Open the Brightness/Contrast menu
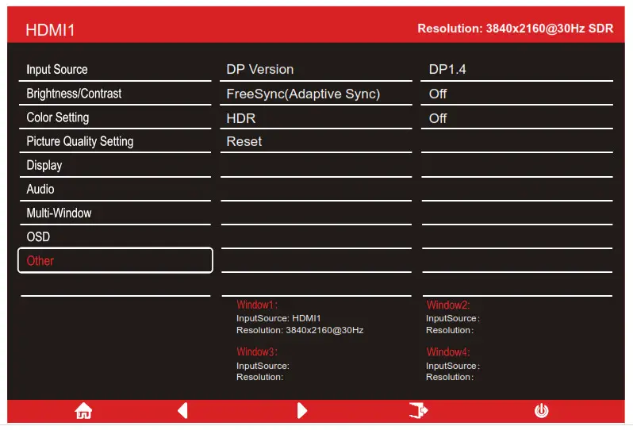 click(115, 94)
